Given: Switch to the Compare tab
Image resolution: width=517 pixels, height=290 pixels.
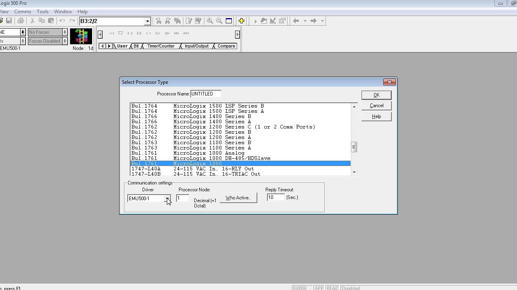Looking at the screenshot, I should tap(226, 46).
